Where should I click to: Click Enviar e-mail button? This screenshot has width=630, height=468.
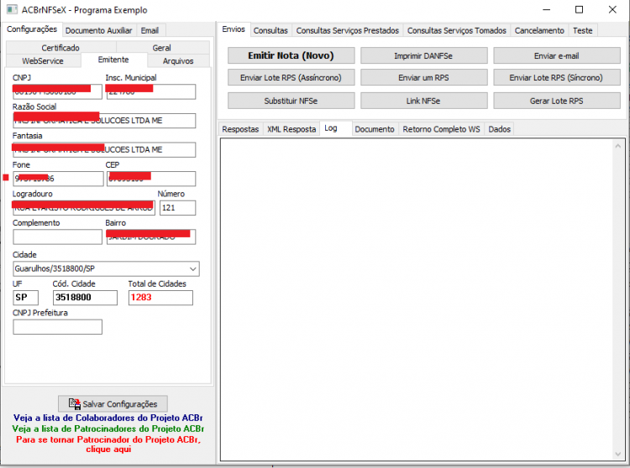coord(556,55)
